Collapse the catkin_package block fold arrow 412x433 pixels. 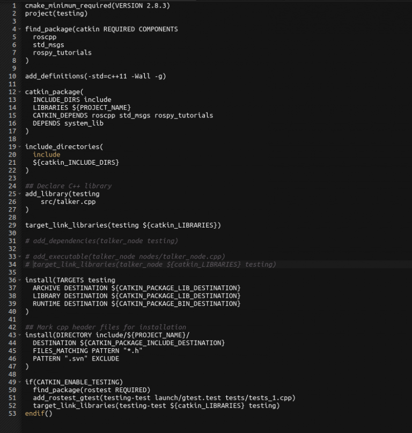[20, 92]
